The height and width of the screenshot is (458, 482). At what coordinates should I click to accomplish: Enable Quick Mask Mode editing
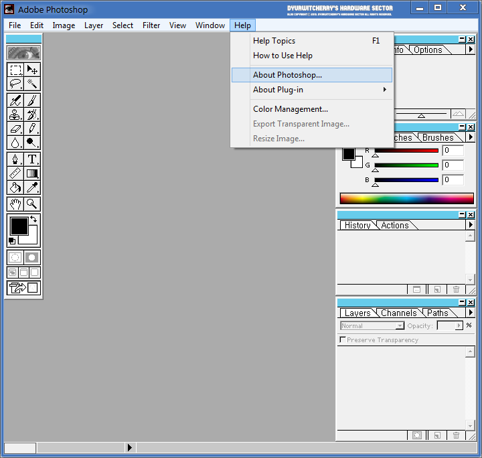click(x=32, y=257)
